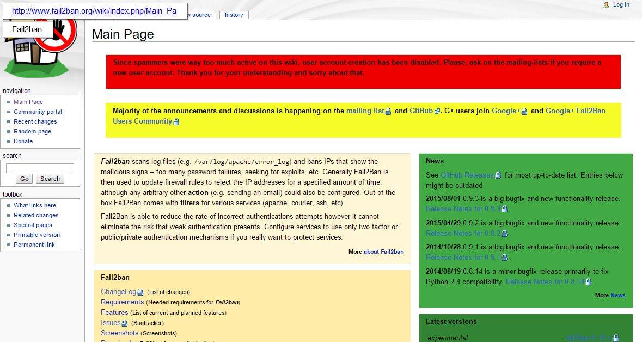Click the Latest versions heading
Viewport: 642px width, 342px height.
coord(451,322)
